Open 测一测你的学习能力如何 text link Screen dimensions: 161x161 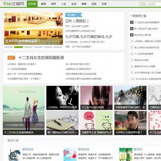pyautogui.click(x=78, y=64)
